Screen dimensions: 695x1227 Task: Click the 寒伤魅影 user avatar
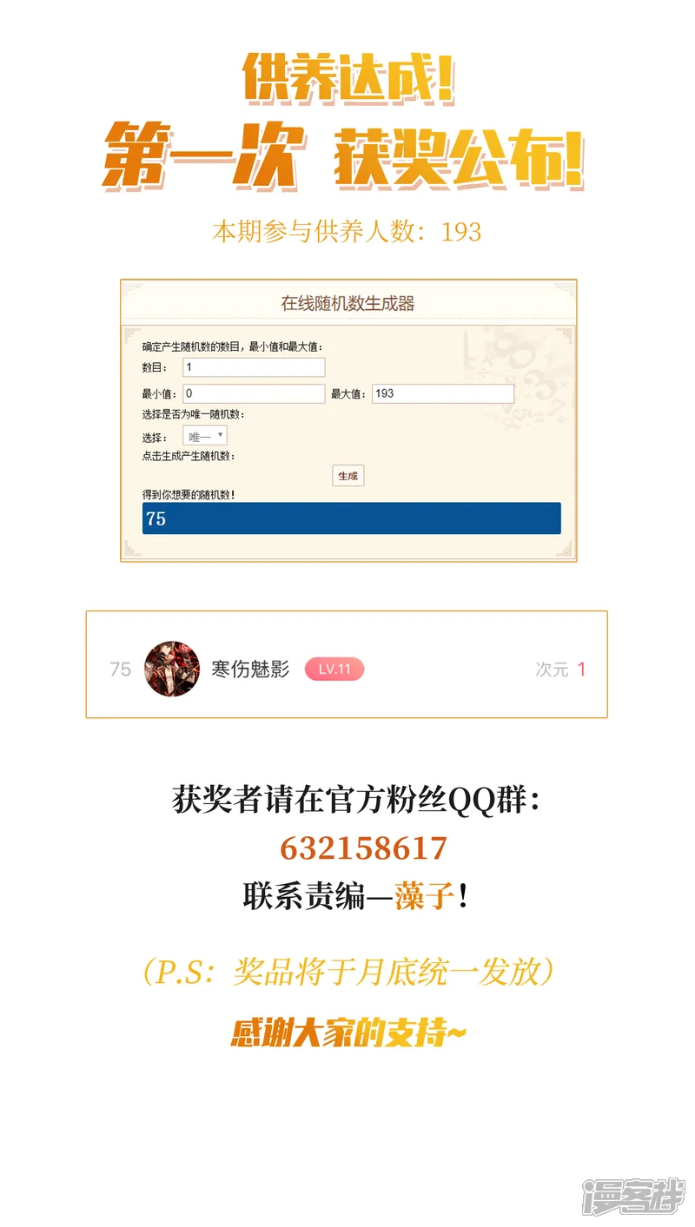point(172,669)
